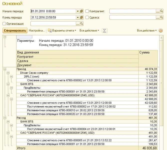
Task: Open help with the question mark icon
Action: pyautogui.click(x=161, y=30)
